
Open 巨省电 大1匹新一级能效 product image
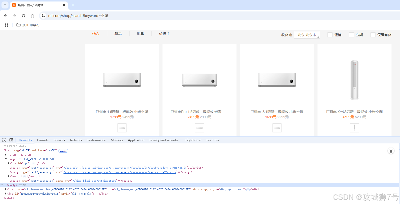click(277, 80)
